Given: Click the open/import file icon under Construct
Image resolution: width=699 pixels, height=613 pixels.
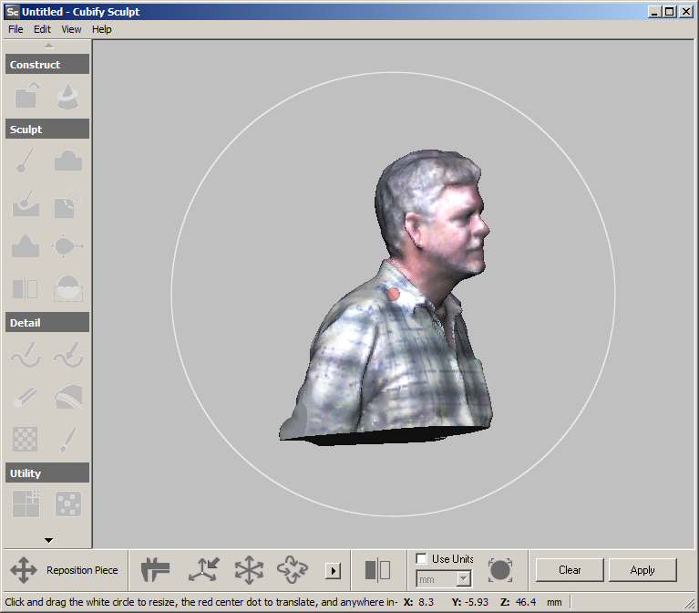Looking at the screenshot, I should click(x=26, y=96).
